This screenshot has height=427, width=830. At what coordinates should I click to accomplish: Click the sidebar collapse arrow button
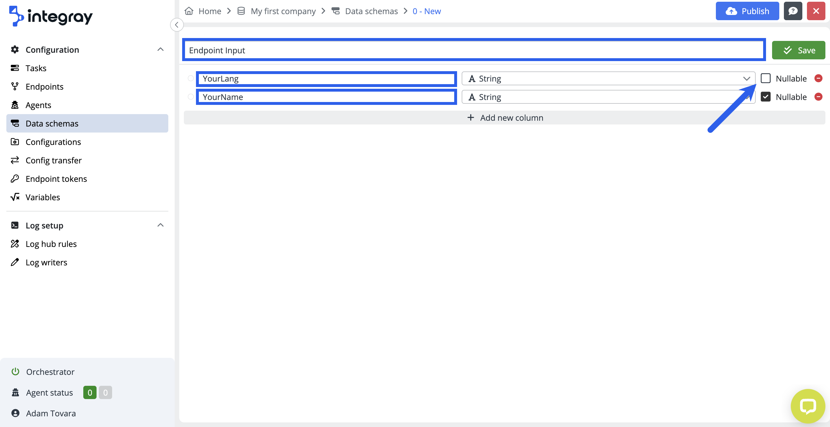(177, 25)
